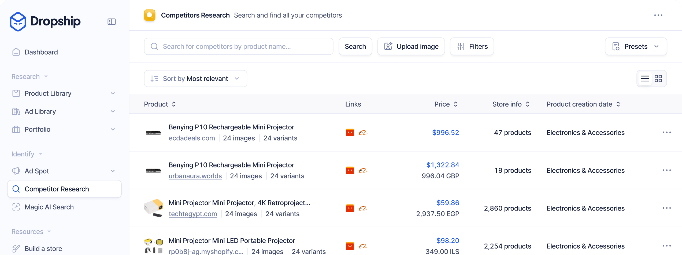Click 47 products store info

coord(513,133)
